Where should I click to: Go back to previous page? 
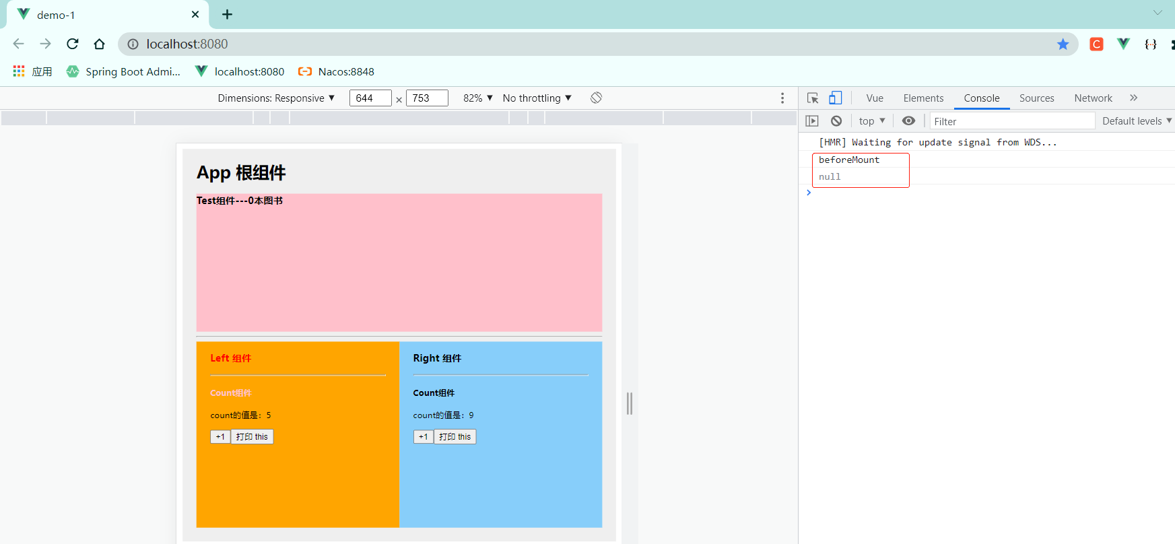click(x=19, y=44)
